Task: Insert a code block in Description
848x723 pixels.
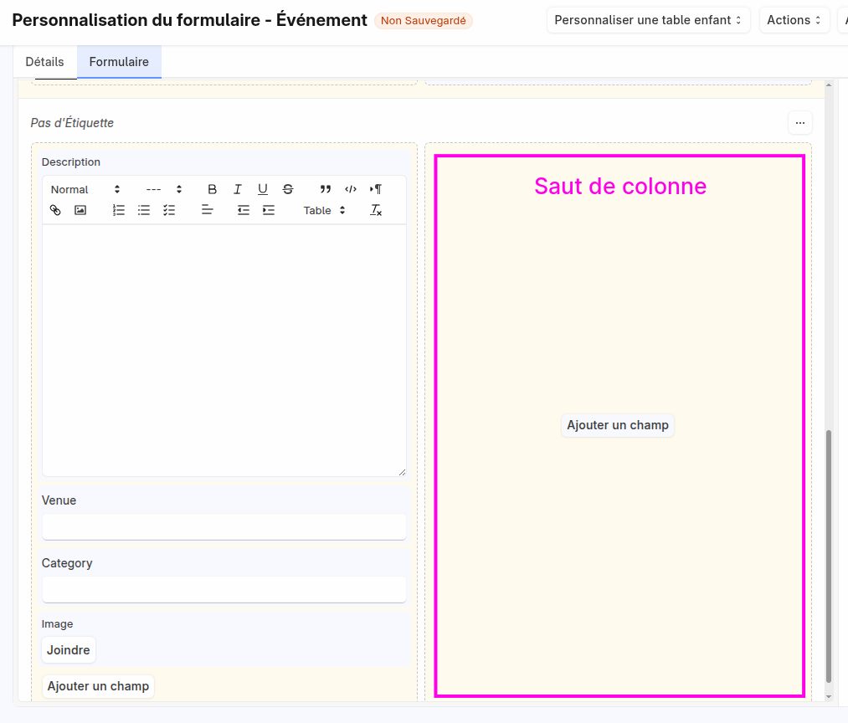Action: click(x=351, y=189)
